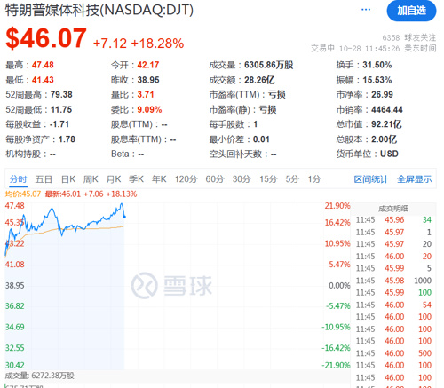Viewport: 444px width, 388px height.
Task: Select the 周K weekly chart tab
Action: pyautogui.click(x=91, y=179)
